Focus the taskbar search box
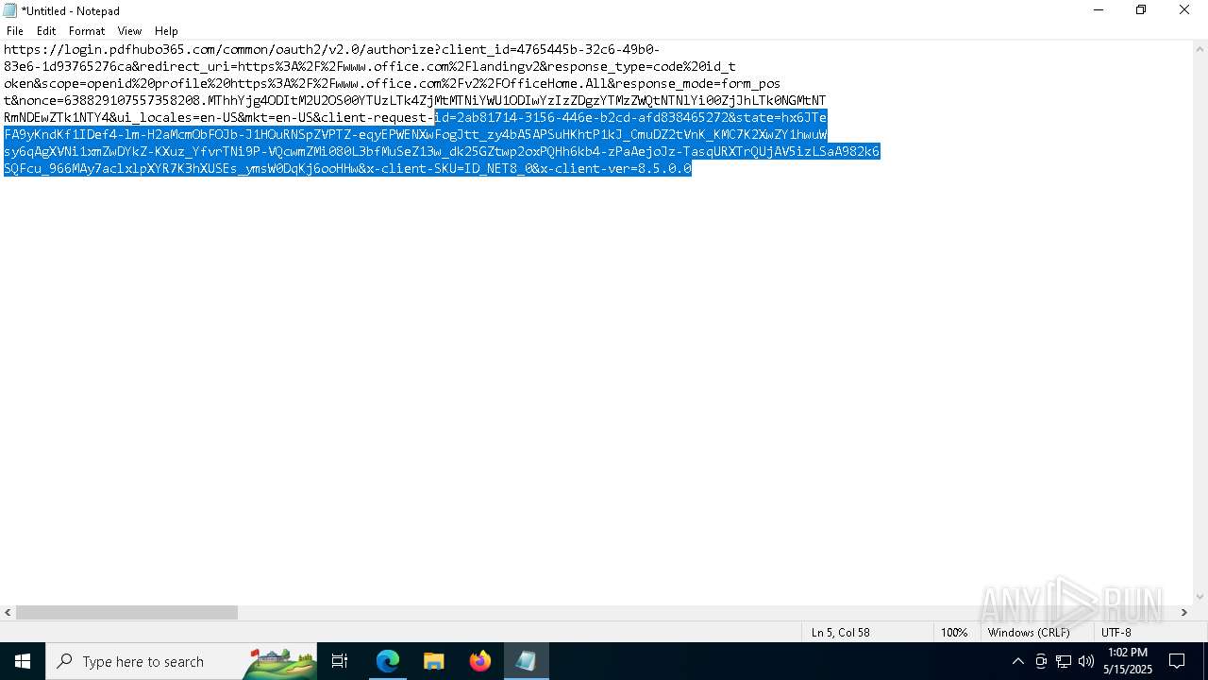Image resolution: width=1208 pixels, height=680 pixels. click(182, 661)
